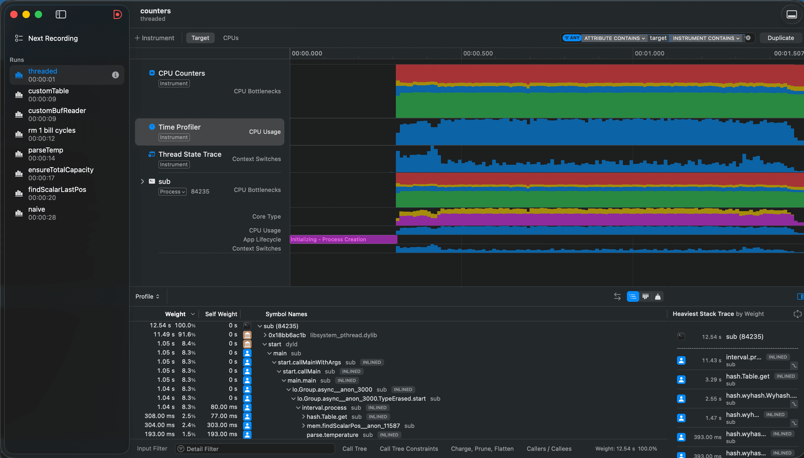This screenshot has height=458, width=804.
Task: Click the Time Profiler instrument icon
Action: [x=152, y=127]
